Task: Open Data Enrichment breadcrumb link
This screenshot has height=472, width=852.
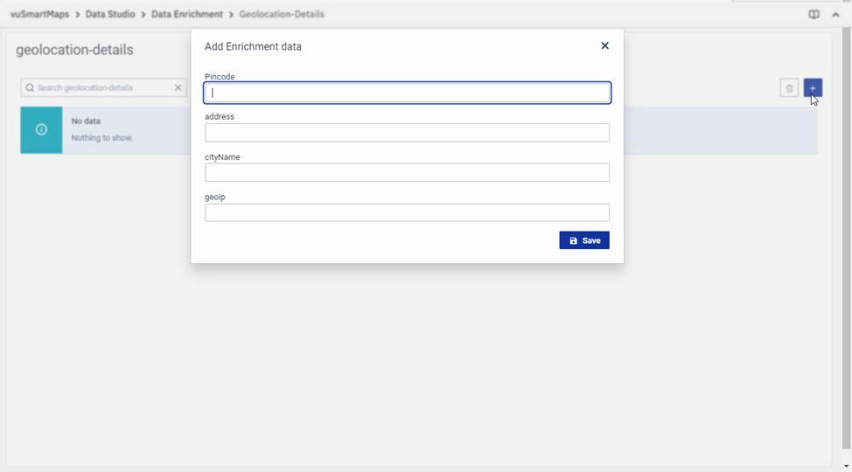Action: [x=186, y=15]
